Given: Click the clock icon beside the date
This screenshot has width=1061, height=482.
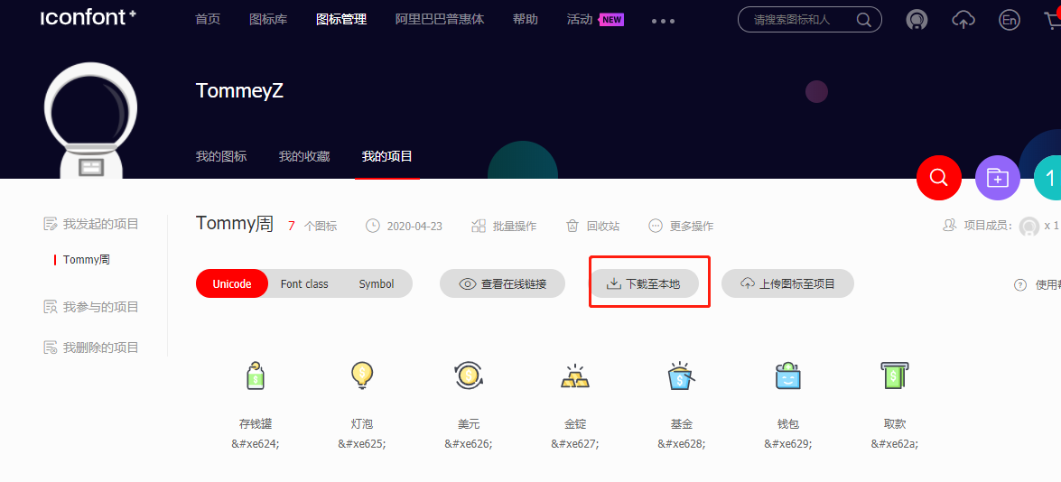Looking at the screenshot, I should [373, 226].
